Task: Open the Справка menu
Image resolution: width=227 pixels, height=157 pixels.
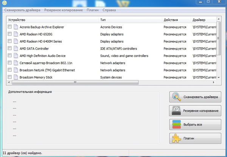Action: pos(109,10)
